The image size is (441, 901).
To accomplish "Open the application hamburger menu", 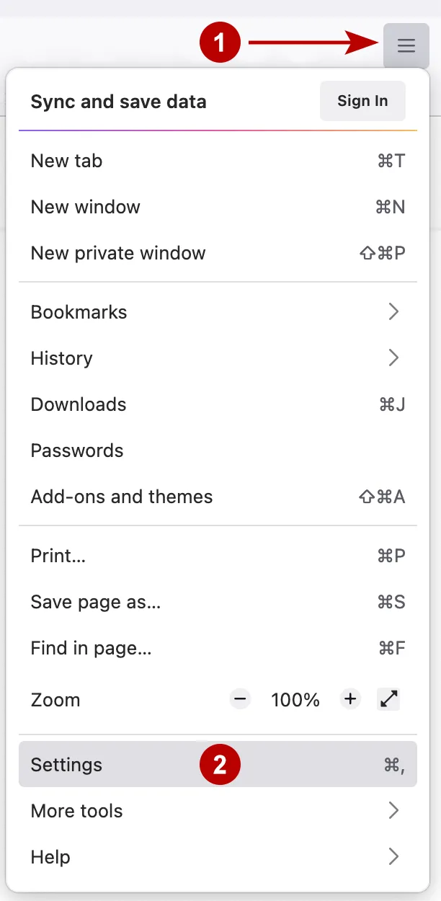I will [x=406, y=45].
